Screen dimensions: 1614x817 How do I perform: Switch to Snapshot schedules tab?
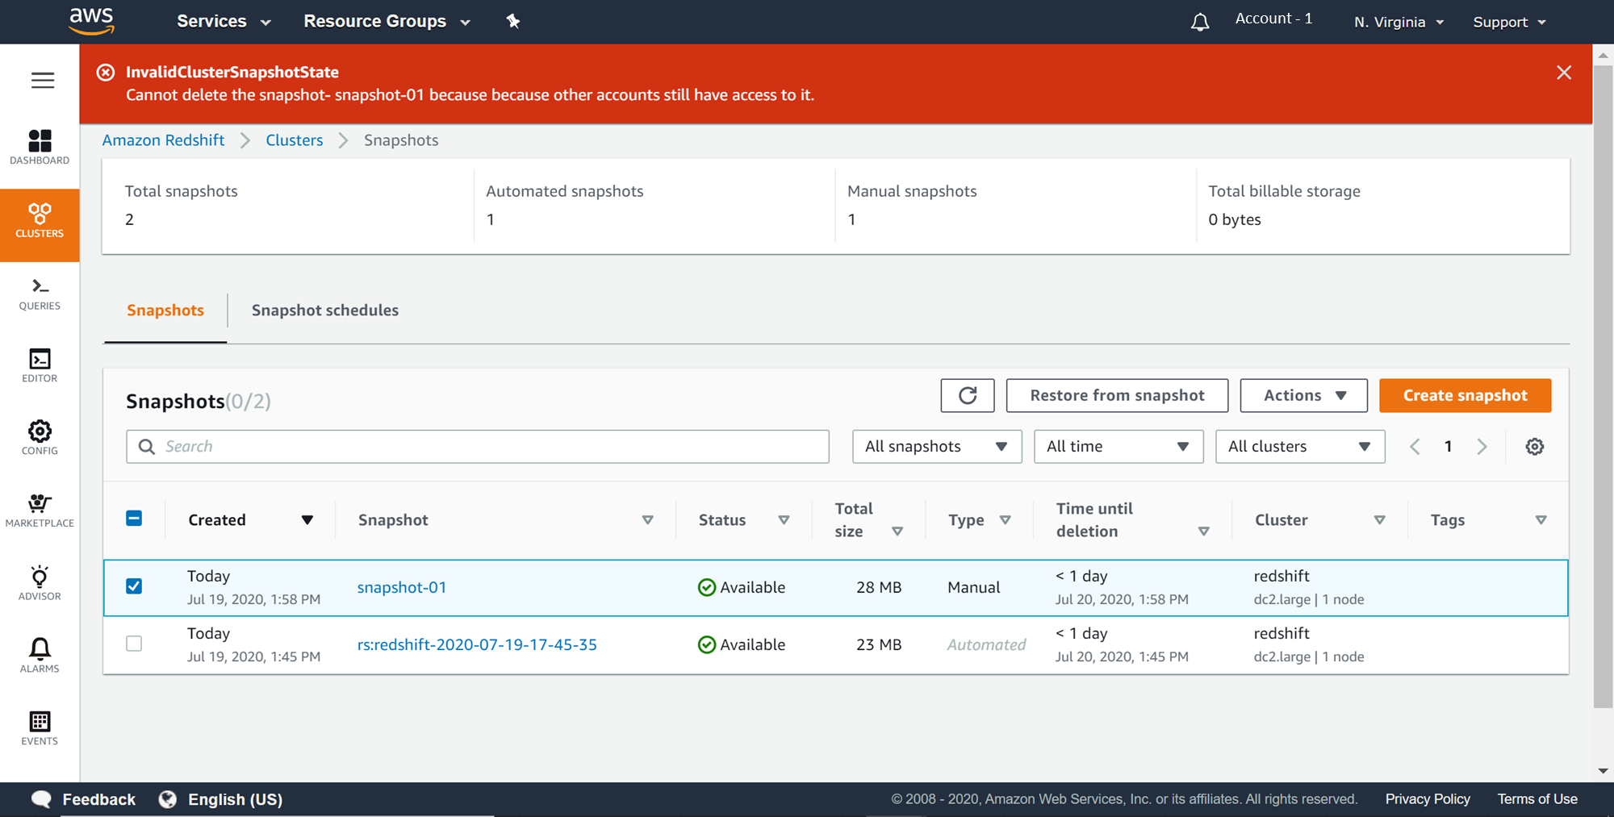324,311
